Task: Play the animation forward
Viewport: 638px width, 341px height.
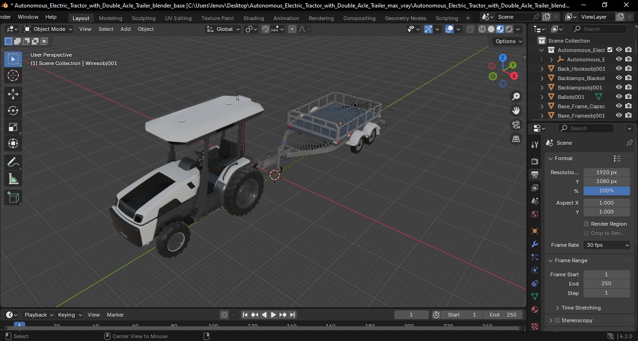Action: [273, 315]
